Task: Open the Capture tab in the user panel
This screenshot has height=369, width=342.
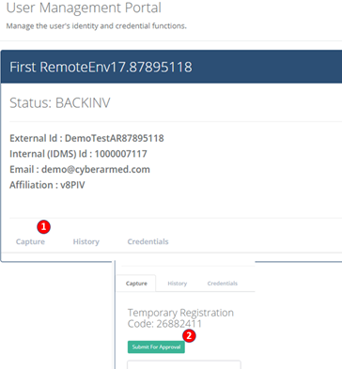Action: tap(30, 241)
